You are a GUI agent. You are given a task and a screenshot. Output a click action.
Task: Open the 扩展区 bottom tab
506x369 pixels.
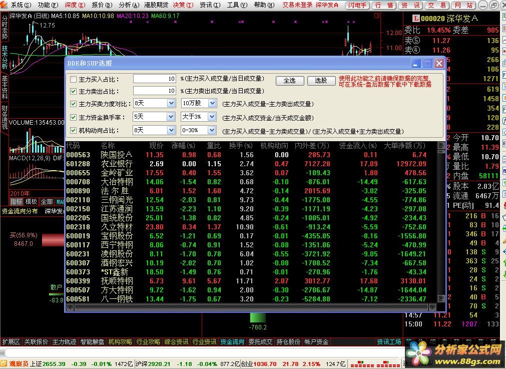[x=11, y=341]
